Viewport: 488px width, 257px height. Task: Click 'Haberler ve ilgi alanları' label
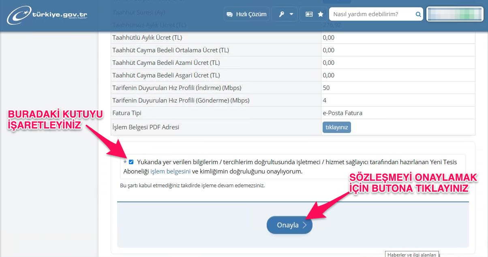point(411,254)
